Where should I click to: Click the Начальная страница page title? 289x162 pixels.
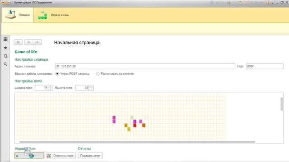[77, 42]
